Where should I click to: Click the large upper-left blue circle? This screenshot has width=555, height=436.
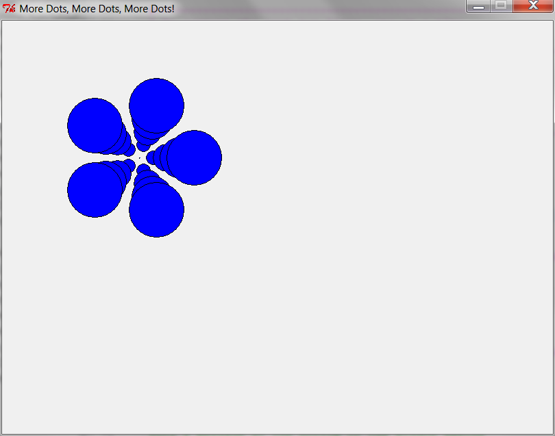(94, 125)
